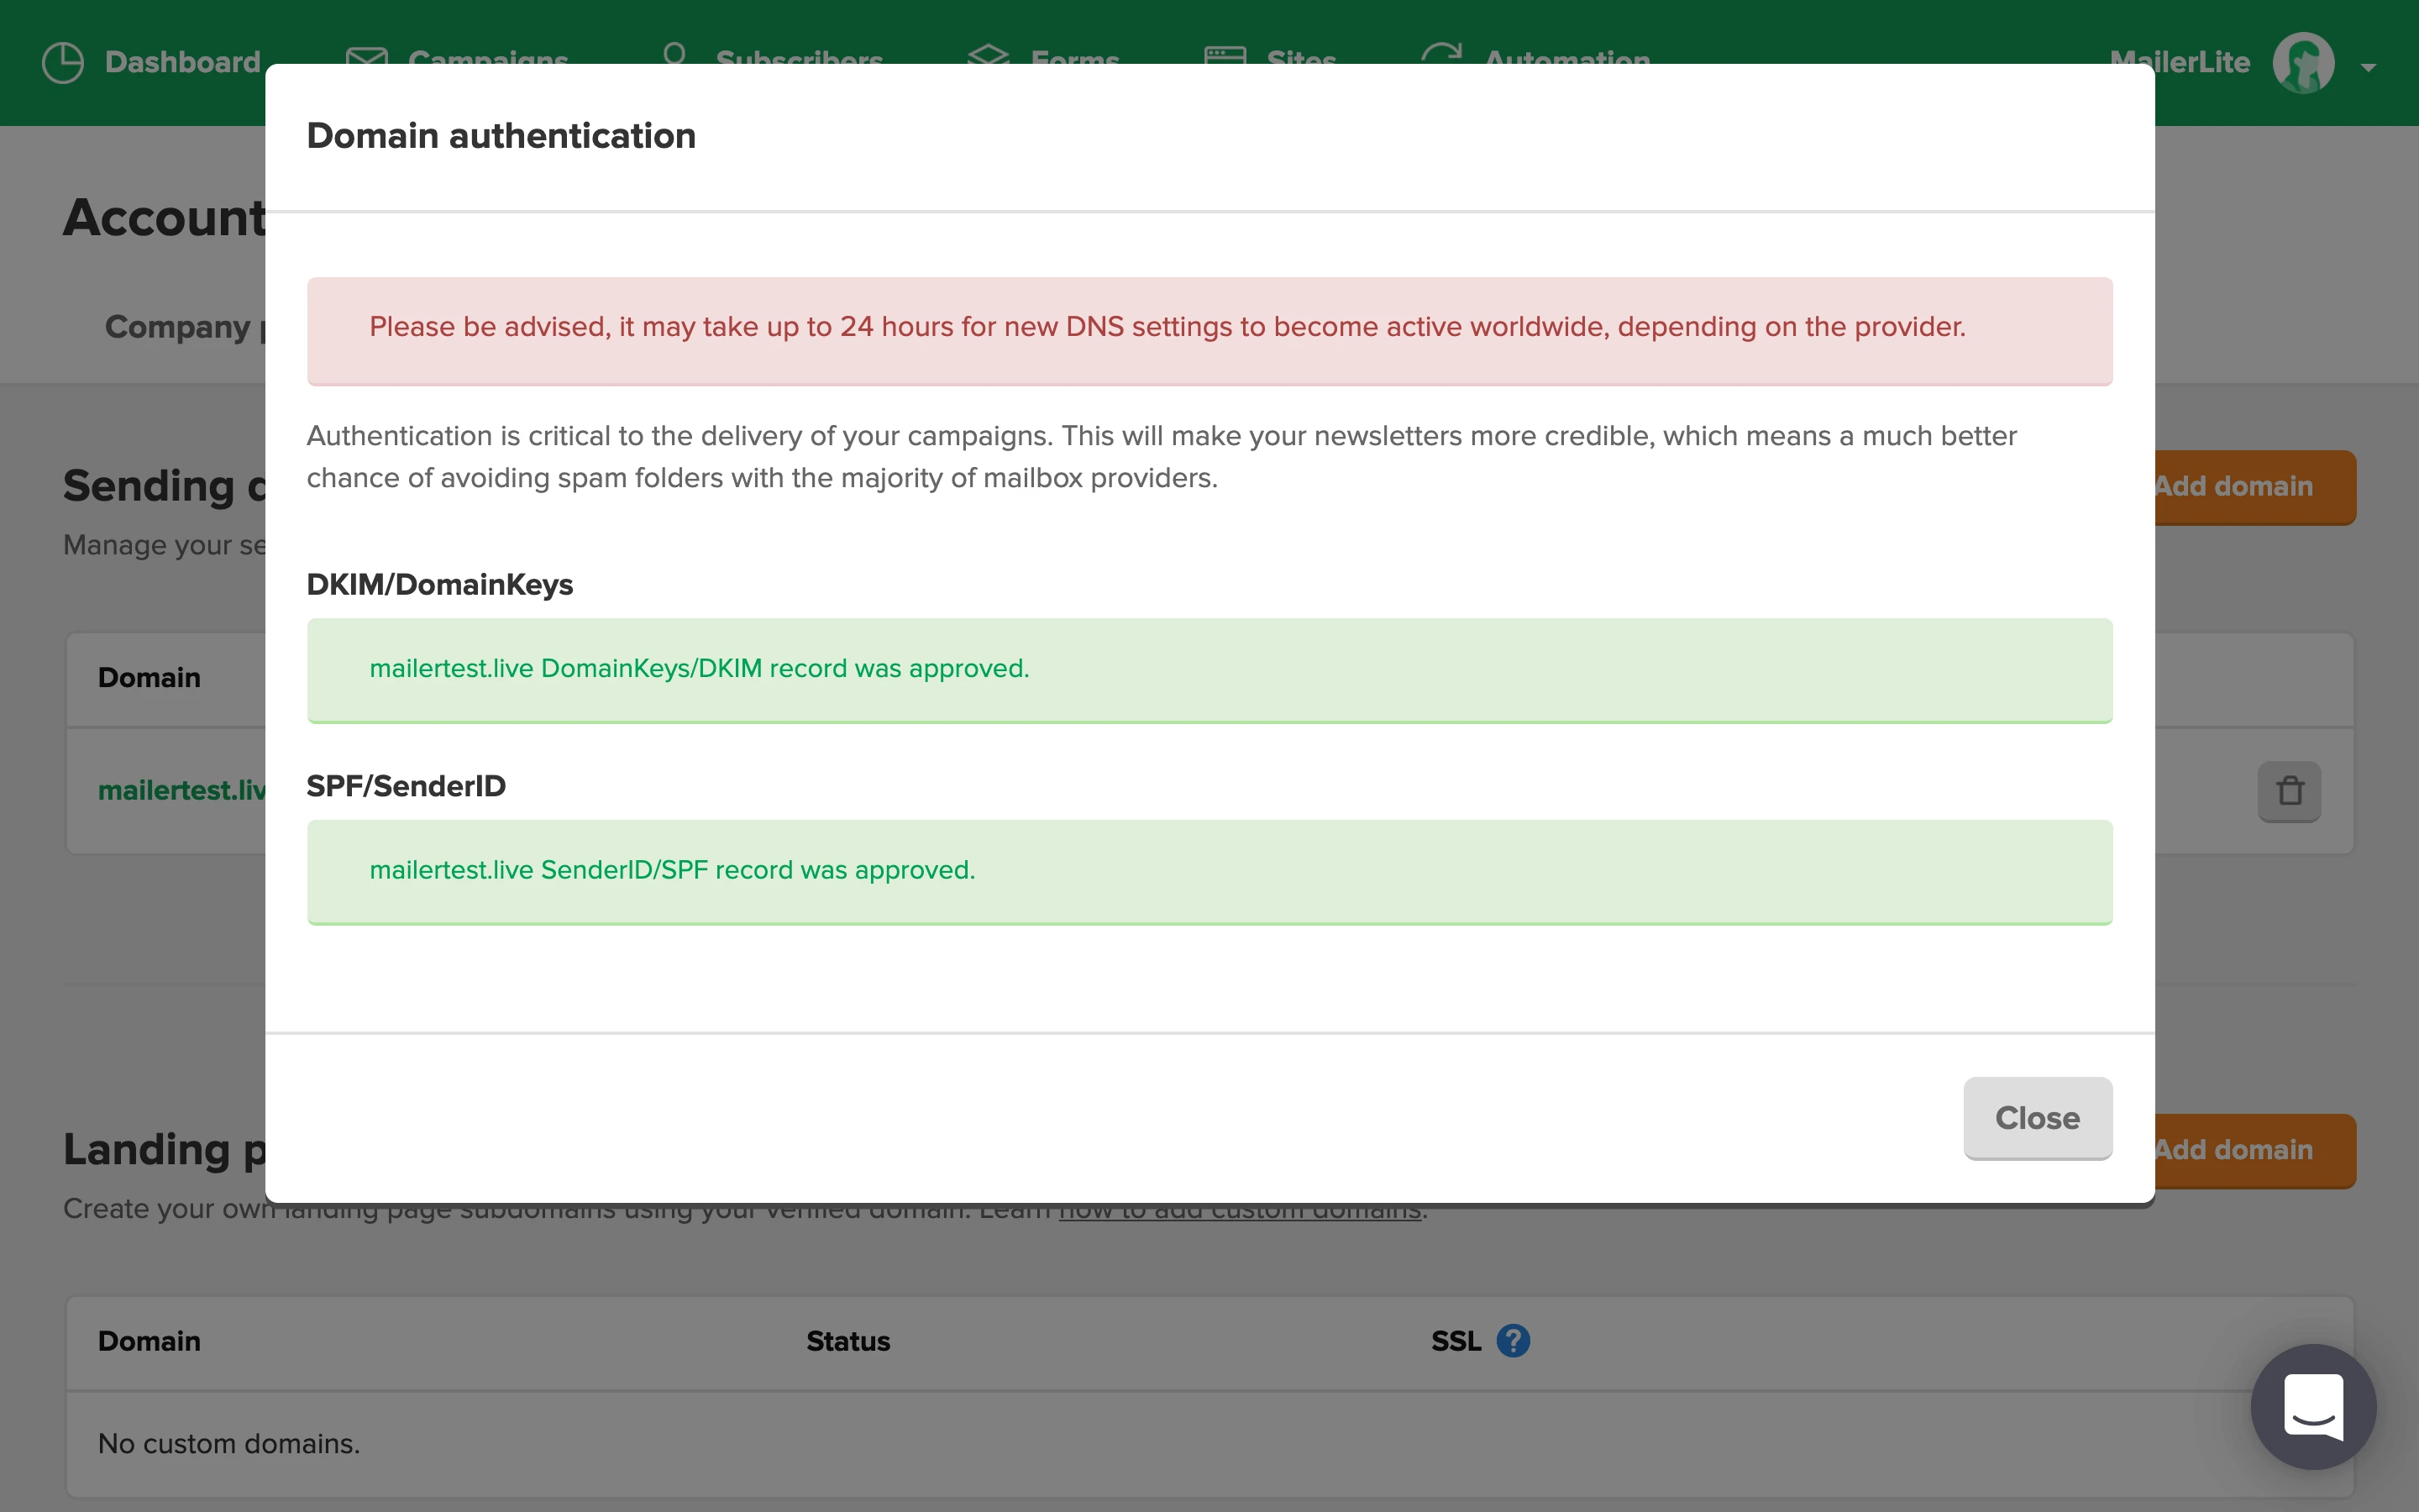Image resolution: width=2419 pixels, height=1512 pixels.
Task: Click the Sites browser icon
Action: [1225, 55]
